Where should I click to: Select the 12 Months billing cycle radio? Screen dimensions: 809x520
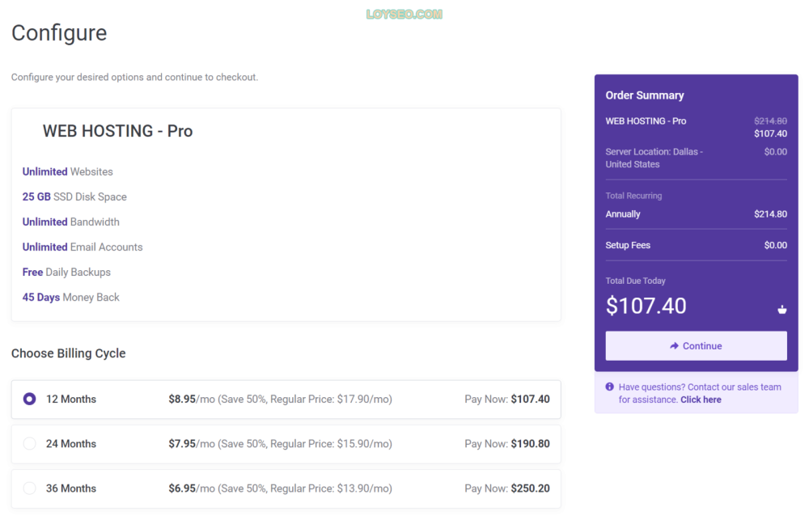pos(29,399)
